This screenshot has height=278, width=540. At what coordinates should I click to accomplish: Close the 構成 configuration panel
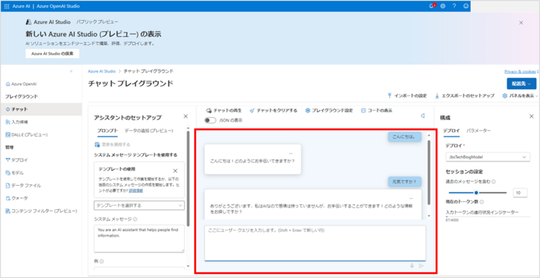point(531,116)
